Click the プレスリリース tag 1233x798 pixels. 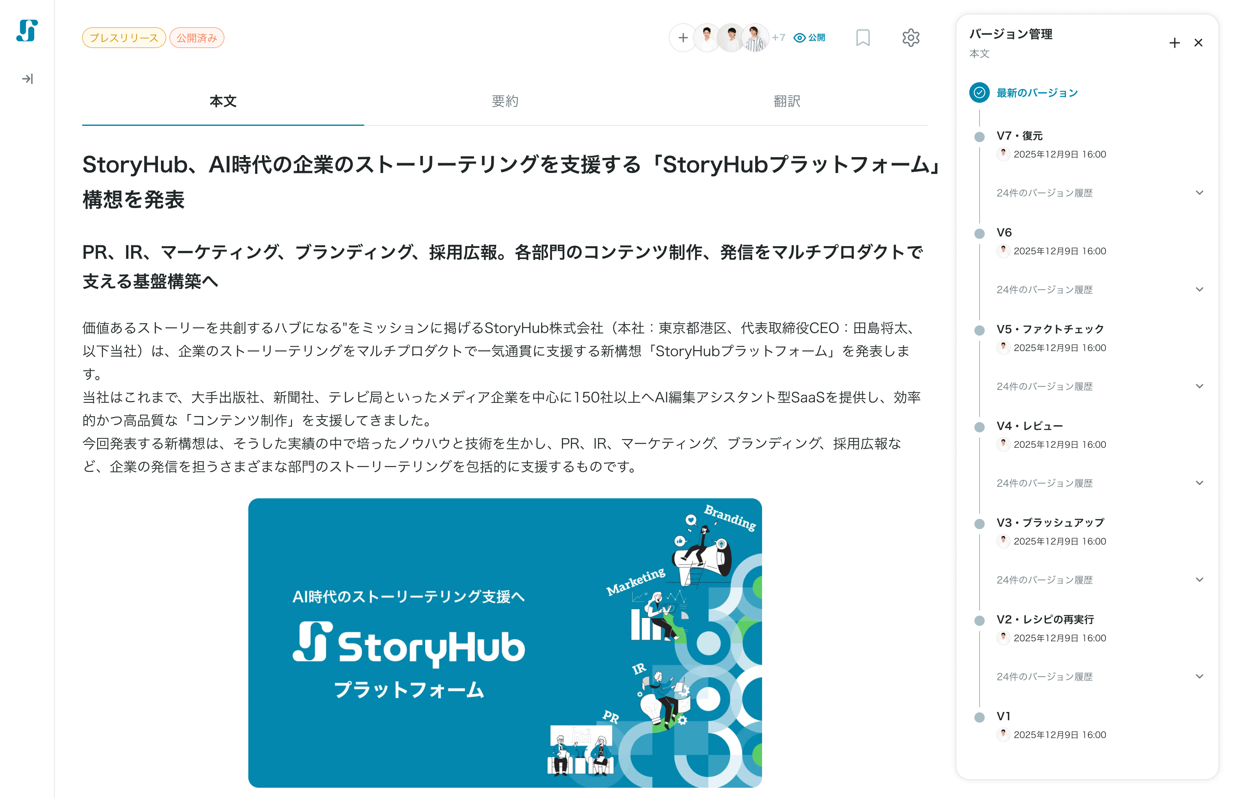[124, 38]
